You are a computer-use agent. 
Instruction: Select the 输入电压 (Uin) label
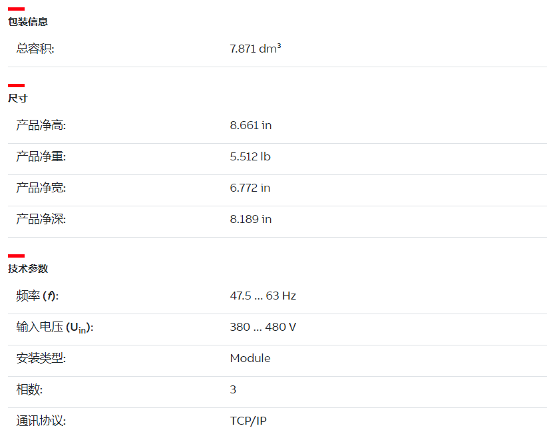point(55,328)
